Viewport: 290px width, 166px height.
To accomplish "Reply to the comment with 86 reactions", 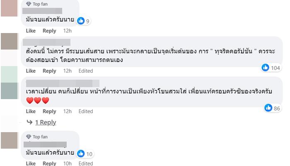I will pos(49,111).
